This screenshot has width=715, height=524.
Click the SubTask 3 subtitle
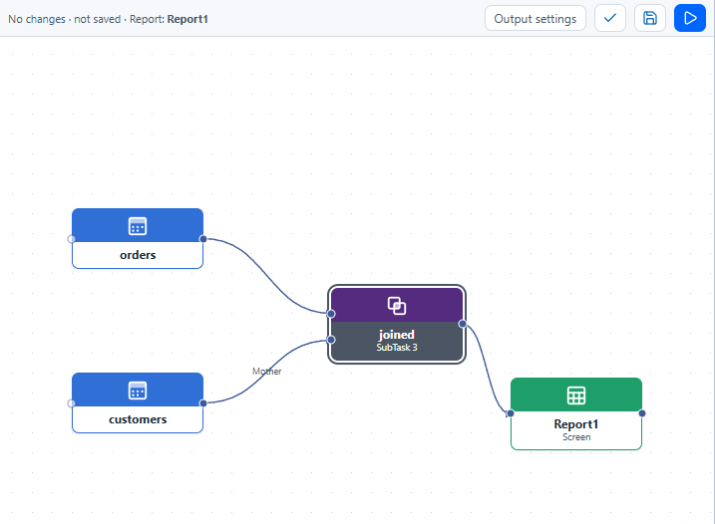396,348
